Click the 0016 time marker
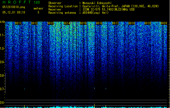This screenshot has width=170, height=108. click(99, 23)
